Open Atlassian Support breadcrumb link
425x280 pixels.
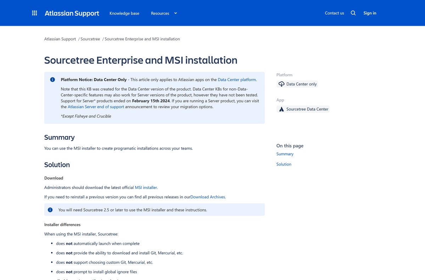[60, 39]
